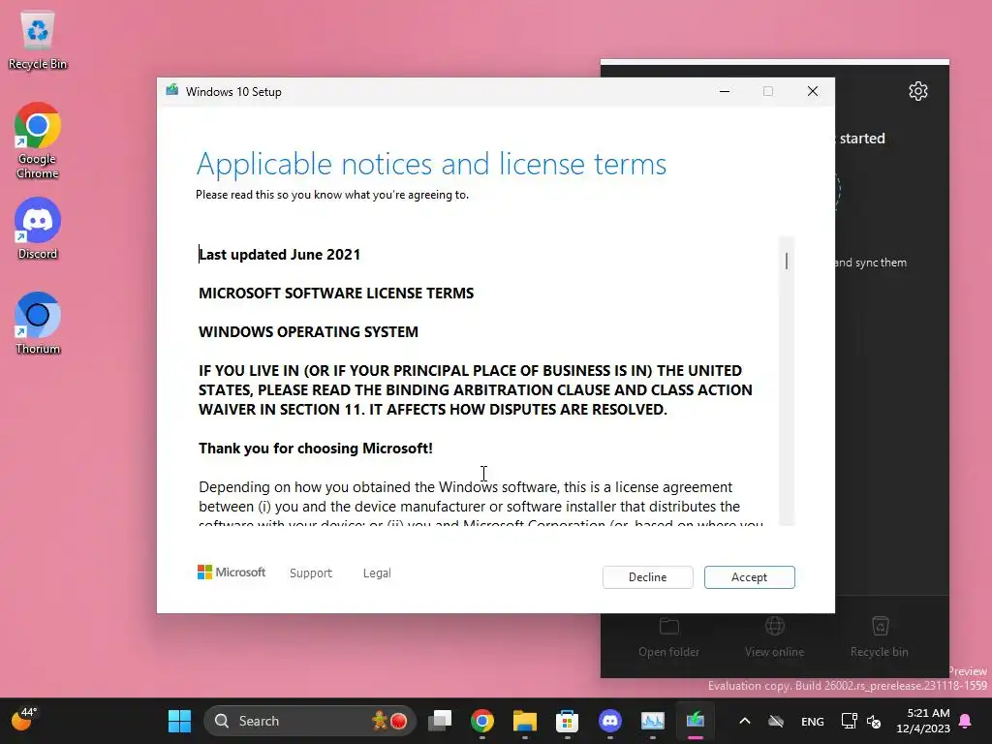The height and width of the screenshot is (744, 992).
Task: Click View online in OneDrive panel
Action: coord(774,637)
